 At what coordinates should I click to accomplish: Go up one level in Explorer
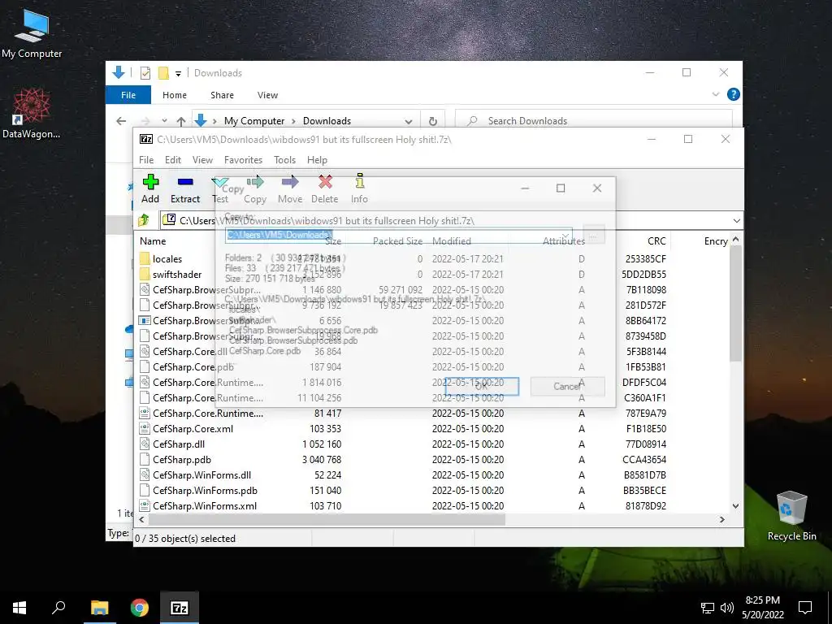(181, 121)
